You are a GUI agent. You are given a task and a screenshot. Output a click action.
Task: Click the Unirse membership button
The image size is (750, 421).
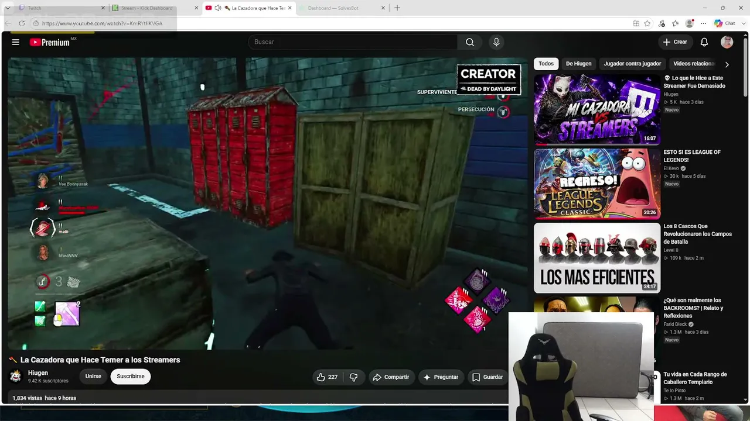(x=93, y=377)
